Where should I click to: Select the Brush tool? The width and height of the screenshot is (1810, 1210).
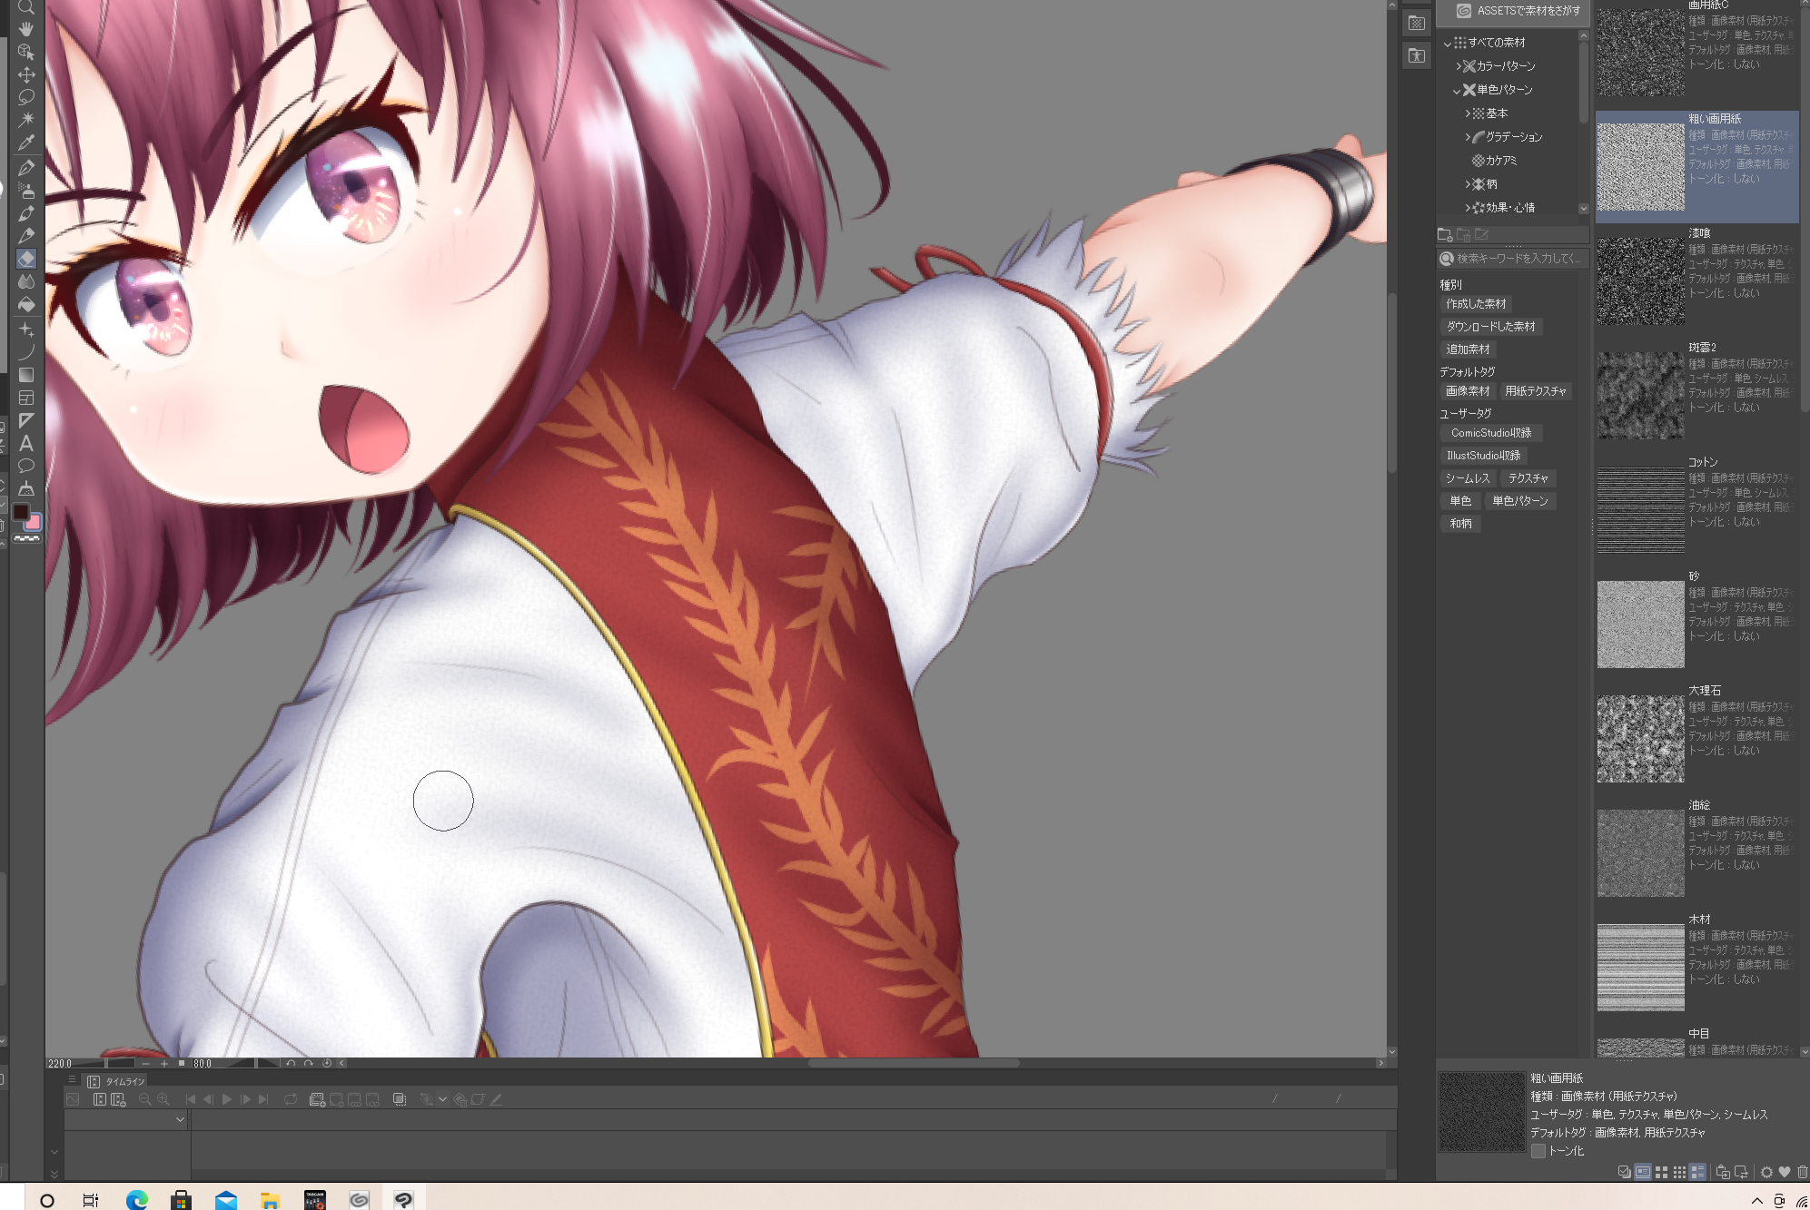pos(26,213)
